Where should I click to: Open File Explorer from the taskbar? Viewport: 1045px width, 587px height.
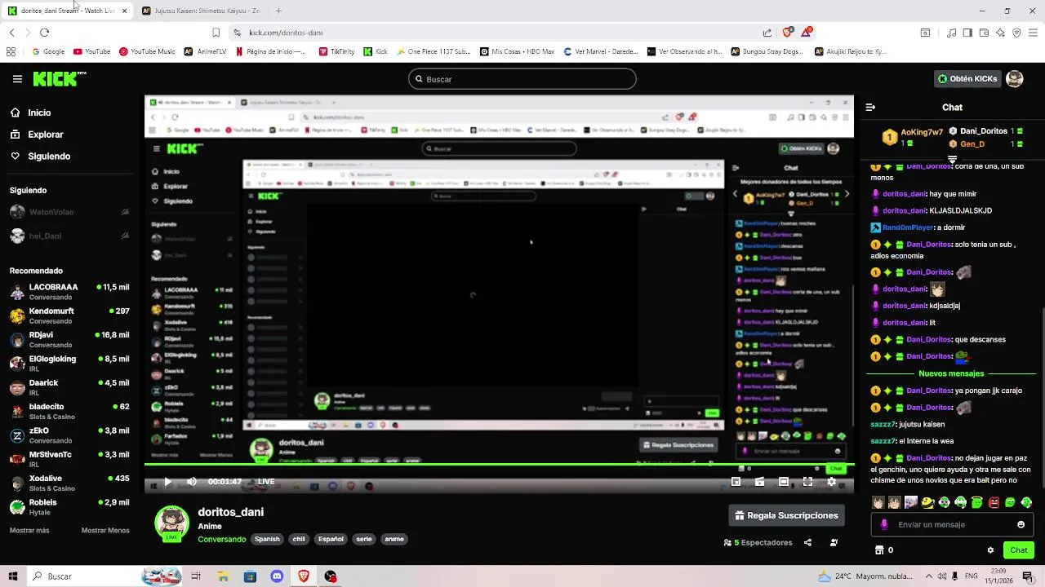click(223, 576)
